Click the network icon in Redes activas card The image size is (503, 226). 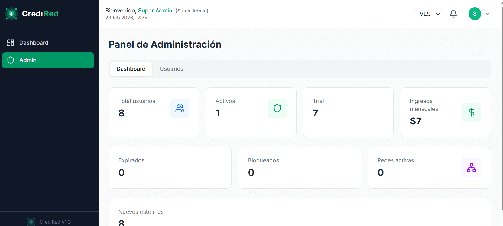tap(471, 168)
